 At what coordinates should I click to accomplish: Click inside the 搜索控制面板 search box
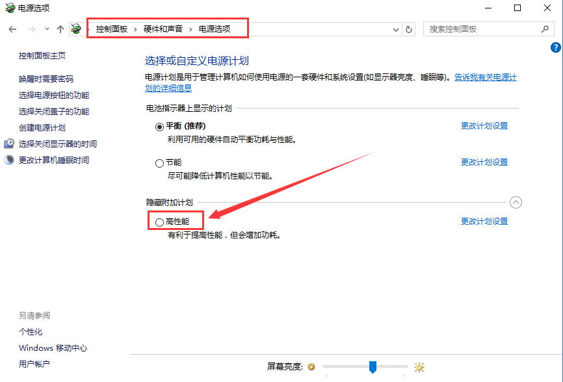coord(481,29)
